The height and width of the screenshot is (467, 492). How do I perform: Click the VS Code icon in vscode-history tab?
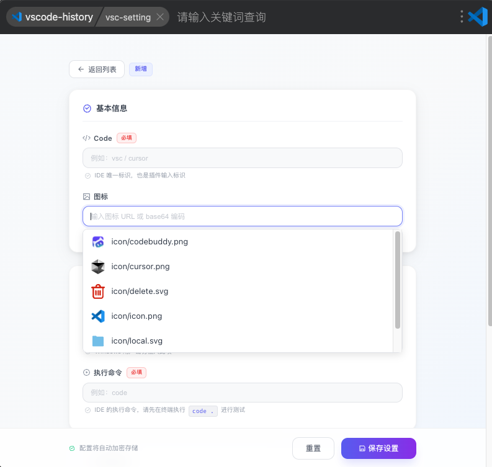point(17,17)
